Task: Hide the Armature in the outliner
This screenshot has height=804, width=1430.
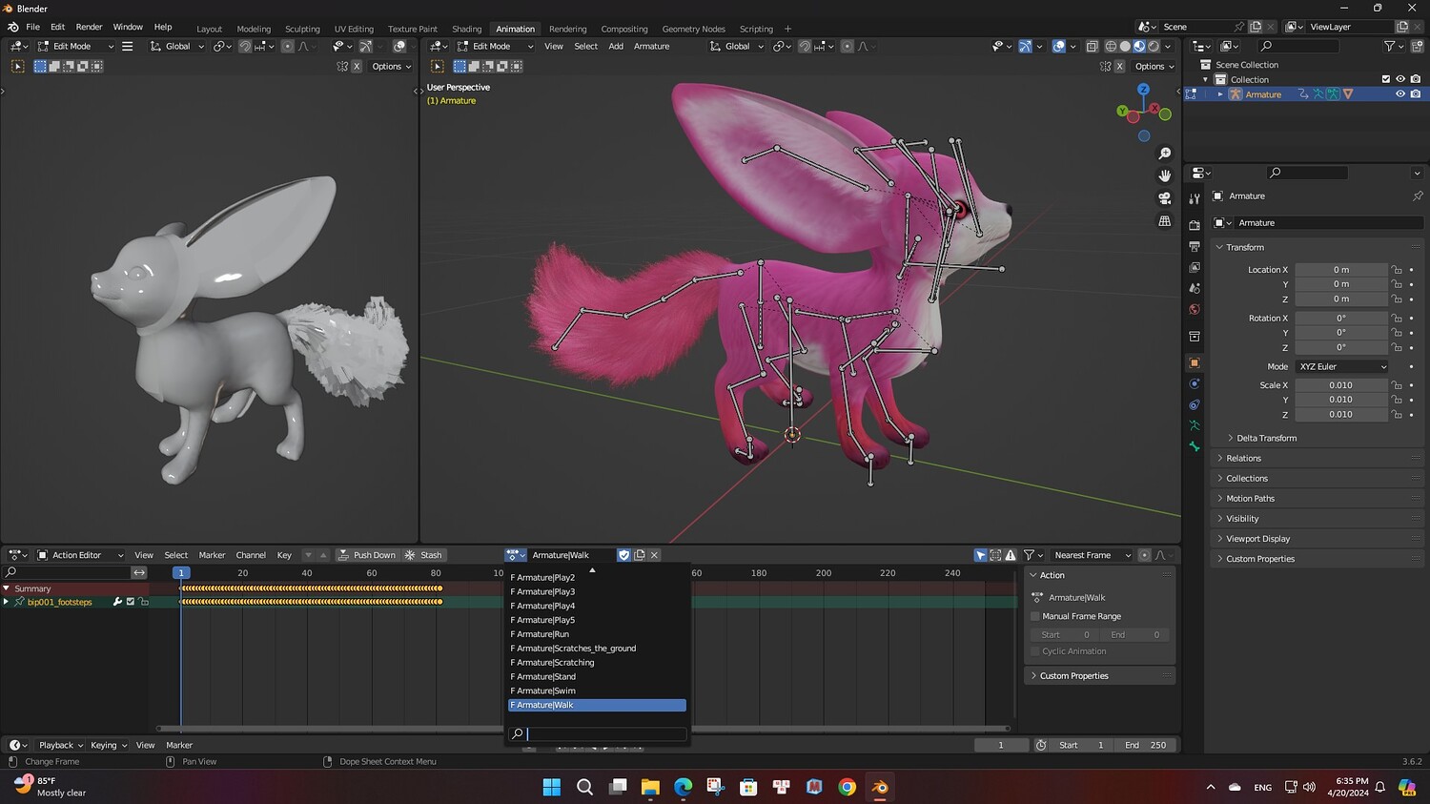Action: (x=1400, y=94)
